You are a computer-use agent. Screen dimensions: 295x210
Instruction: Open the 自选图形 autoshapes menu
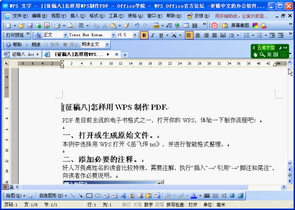53,196
